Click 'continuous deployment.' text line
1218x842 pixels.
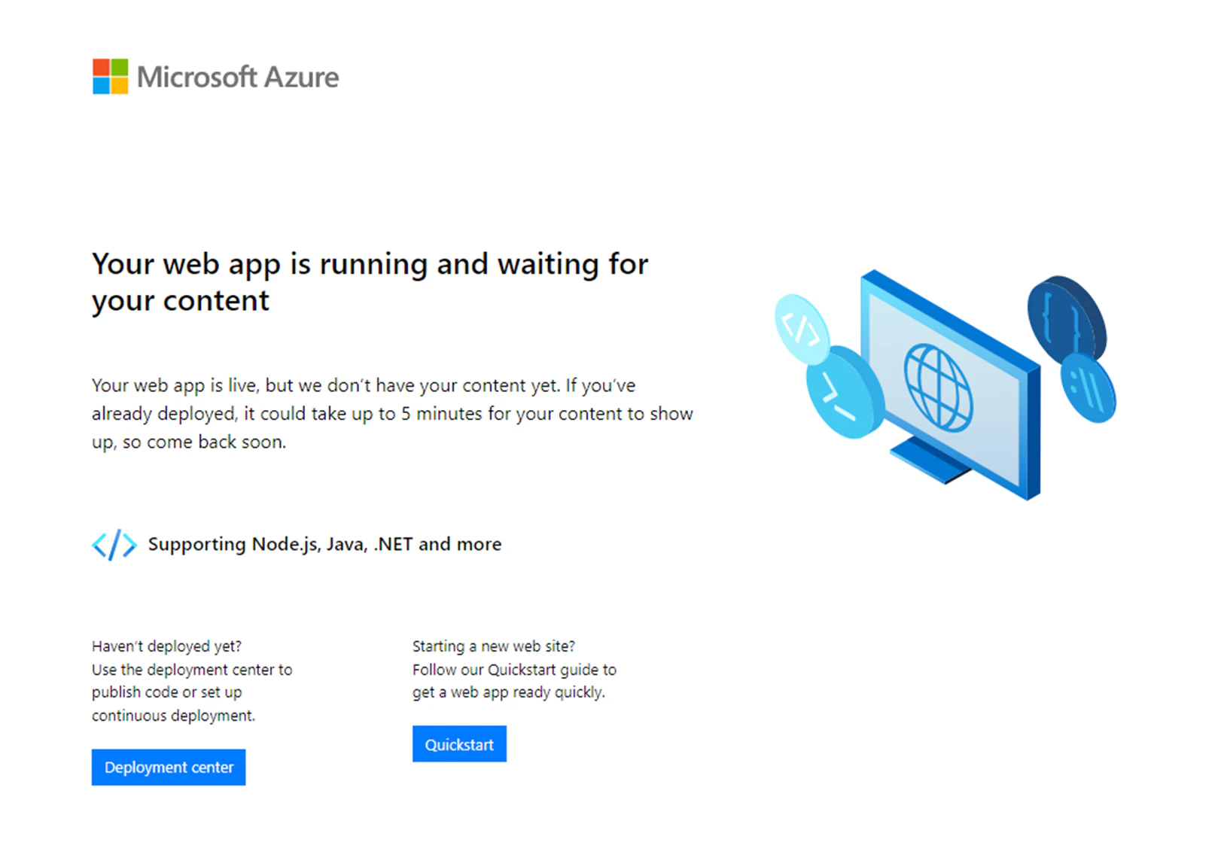(174, 716)
